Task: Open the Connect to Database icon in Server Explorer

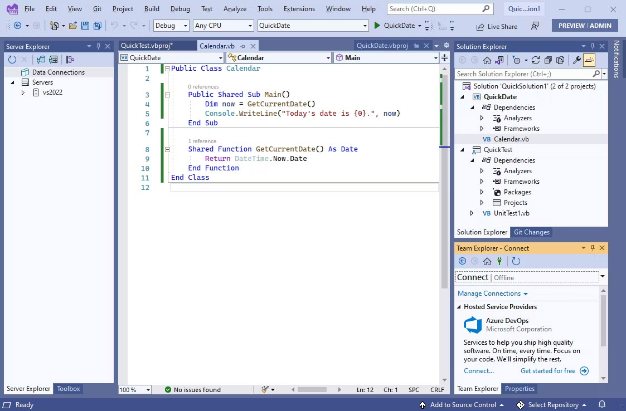Action: pyautogui.click(x=40, y=59)
